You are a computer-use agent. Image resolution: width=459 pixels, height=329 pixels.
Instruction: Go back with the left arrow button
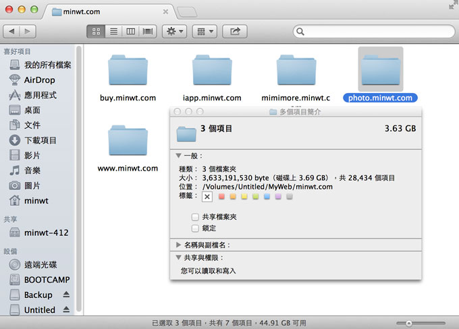pos(11,31)
